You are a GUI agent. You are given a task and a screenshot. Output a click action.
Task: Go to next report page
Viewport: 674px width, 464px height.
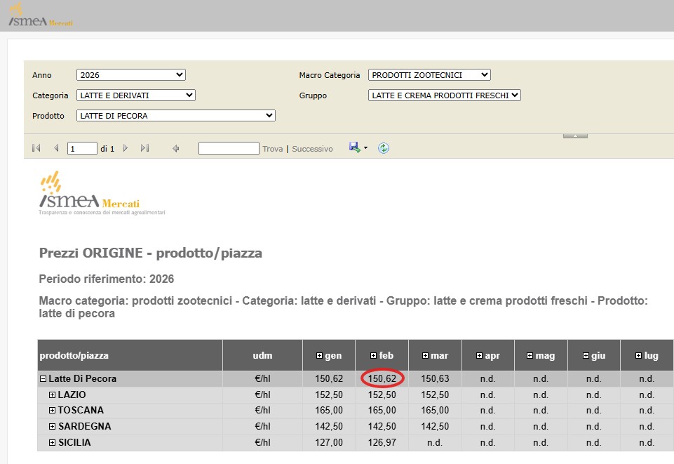coord(125,148)
